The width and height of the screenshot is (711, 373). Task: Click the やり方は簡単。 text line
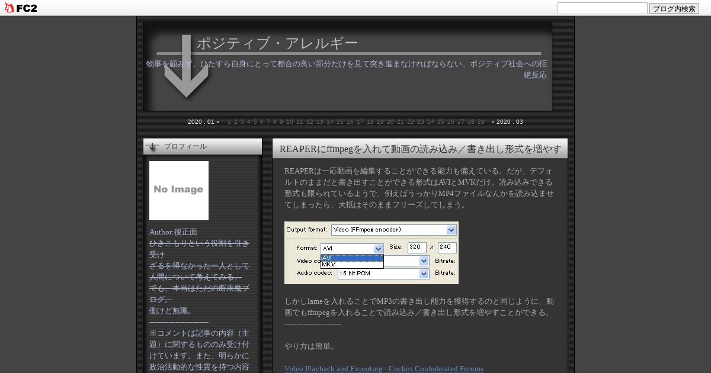(310, 346)
